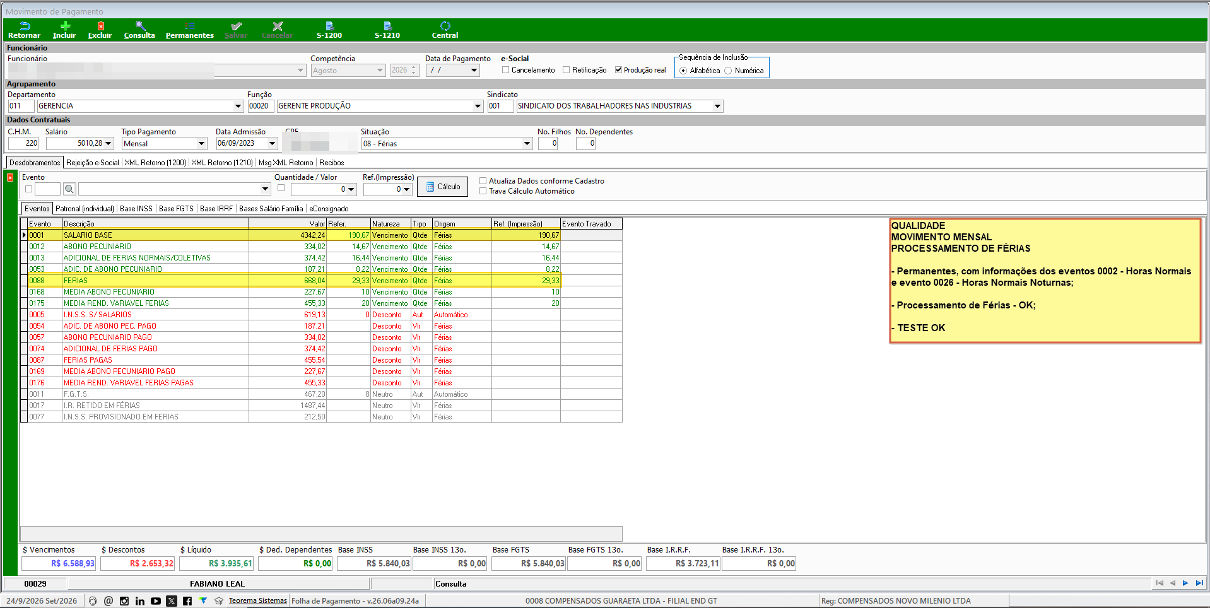
Task: Click the Incluir plus icon
Action: coord(65,26)
